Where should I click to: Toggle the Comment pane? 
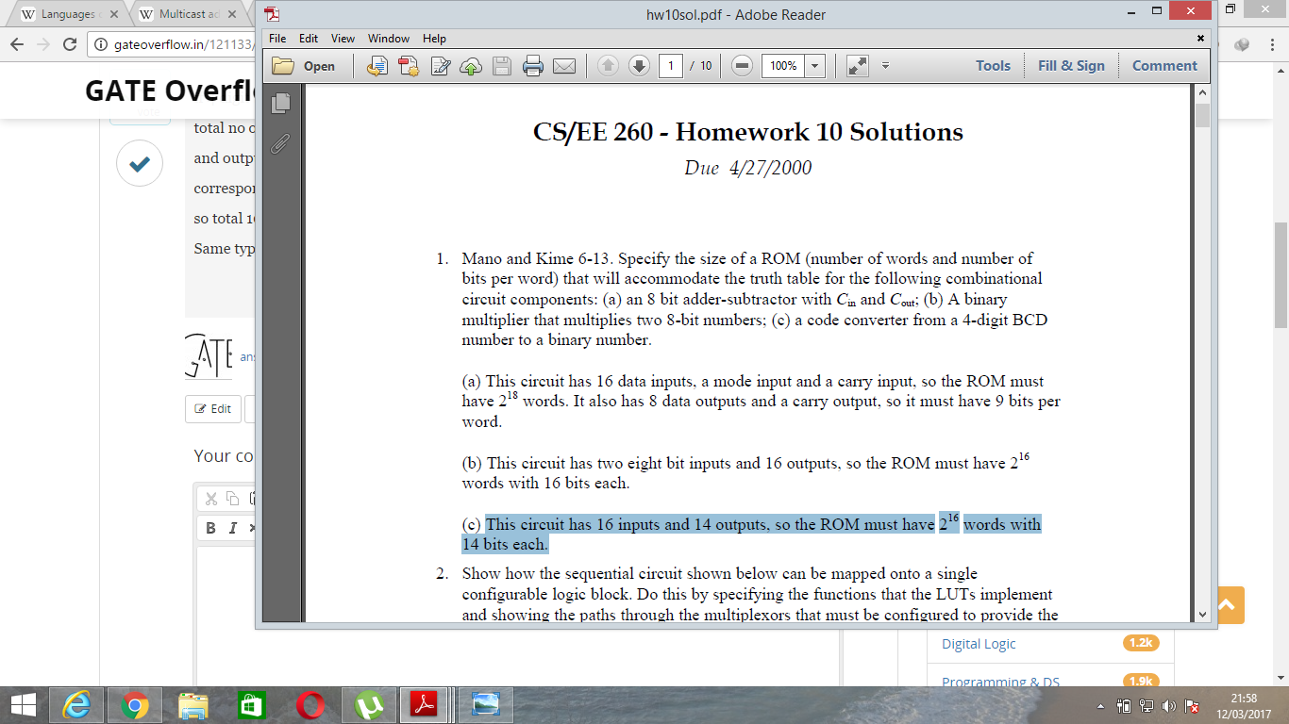[x=1164, y=66]
